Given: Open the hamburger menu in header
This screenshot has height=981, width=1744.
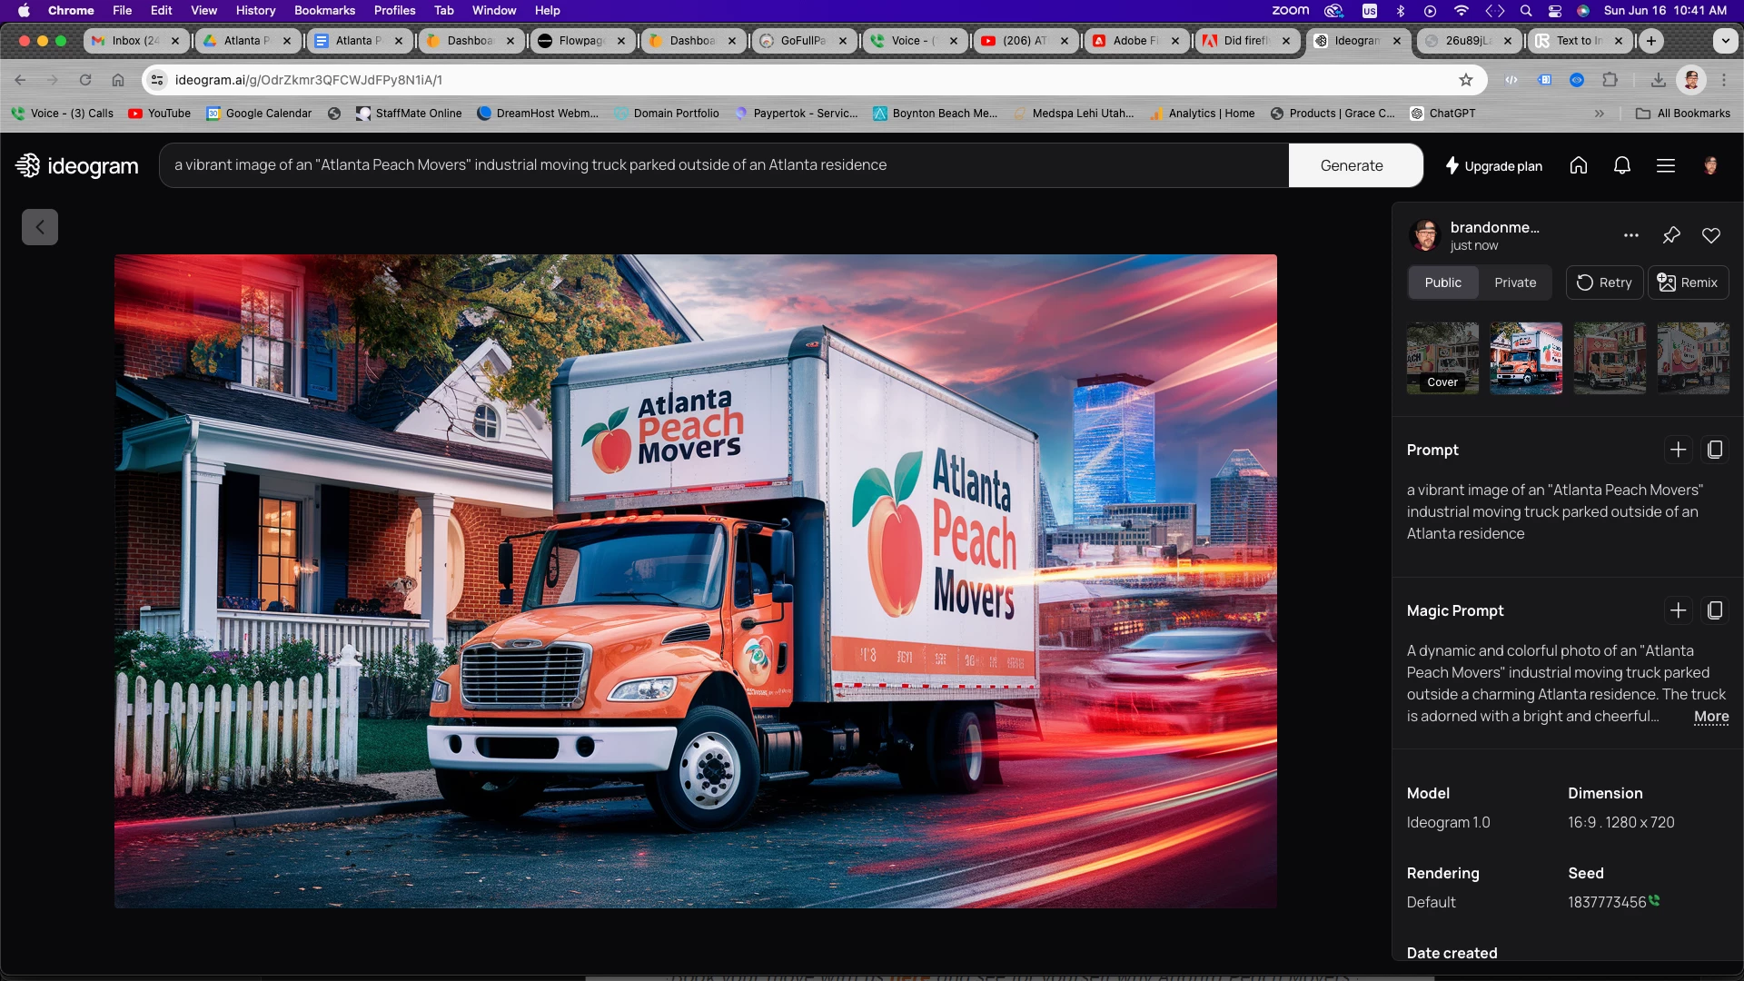Looking at the screenshot, I should [x=1666, y=165].
